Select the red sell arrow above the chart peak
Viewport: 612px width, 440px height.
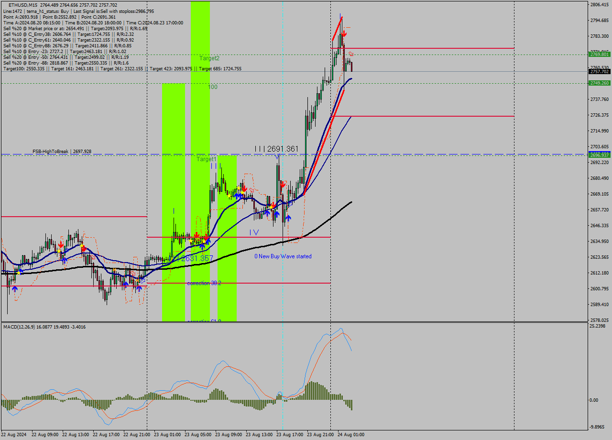tap(344, 34)
